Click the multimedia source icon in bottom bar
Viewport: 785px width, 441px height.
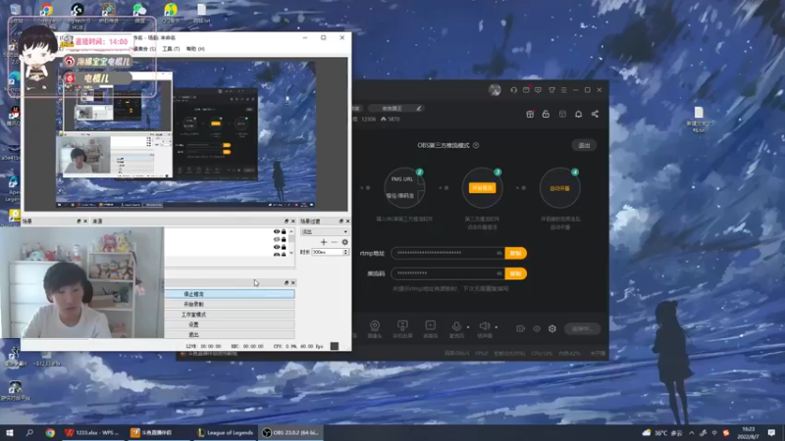431,326
